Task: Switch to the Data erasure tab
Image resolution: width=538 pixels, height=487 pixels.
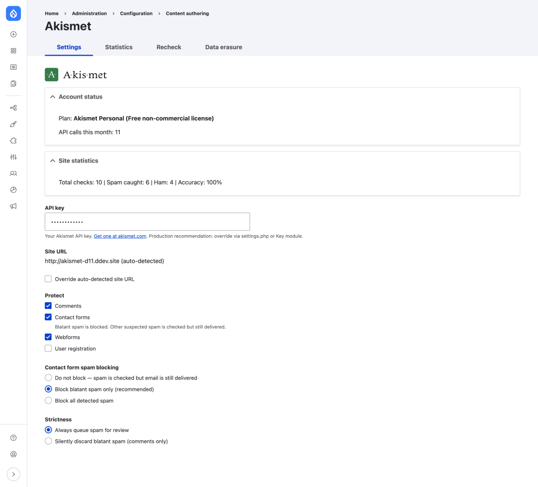Action: pos(224,47)
